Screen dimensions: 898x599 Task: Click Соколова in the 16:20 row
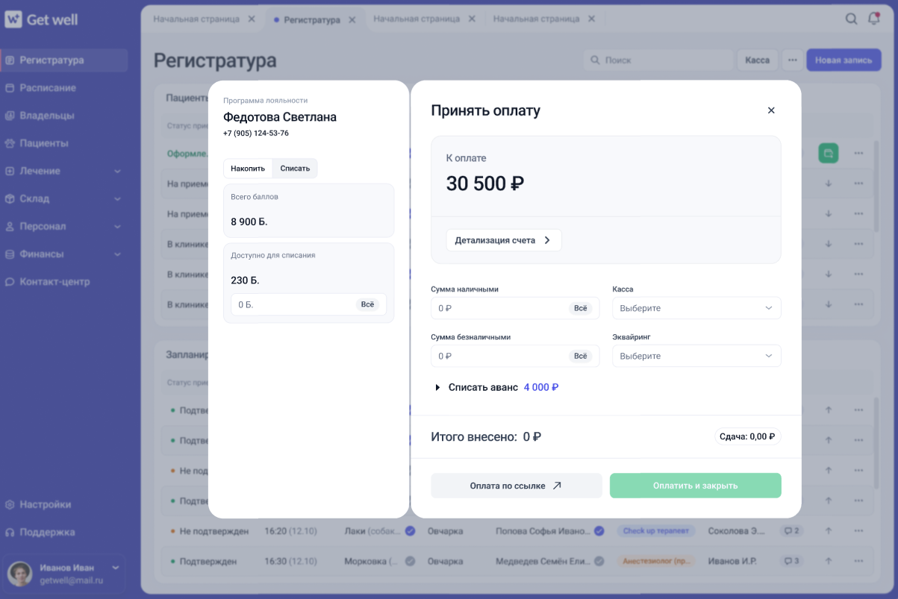737,531
